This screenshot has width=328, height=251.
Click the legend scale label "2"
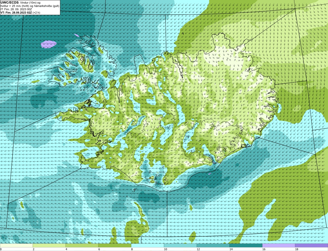click(x=34, y=249)
